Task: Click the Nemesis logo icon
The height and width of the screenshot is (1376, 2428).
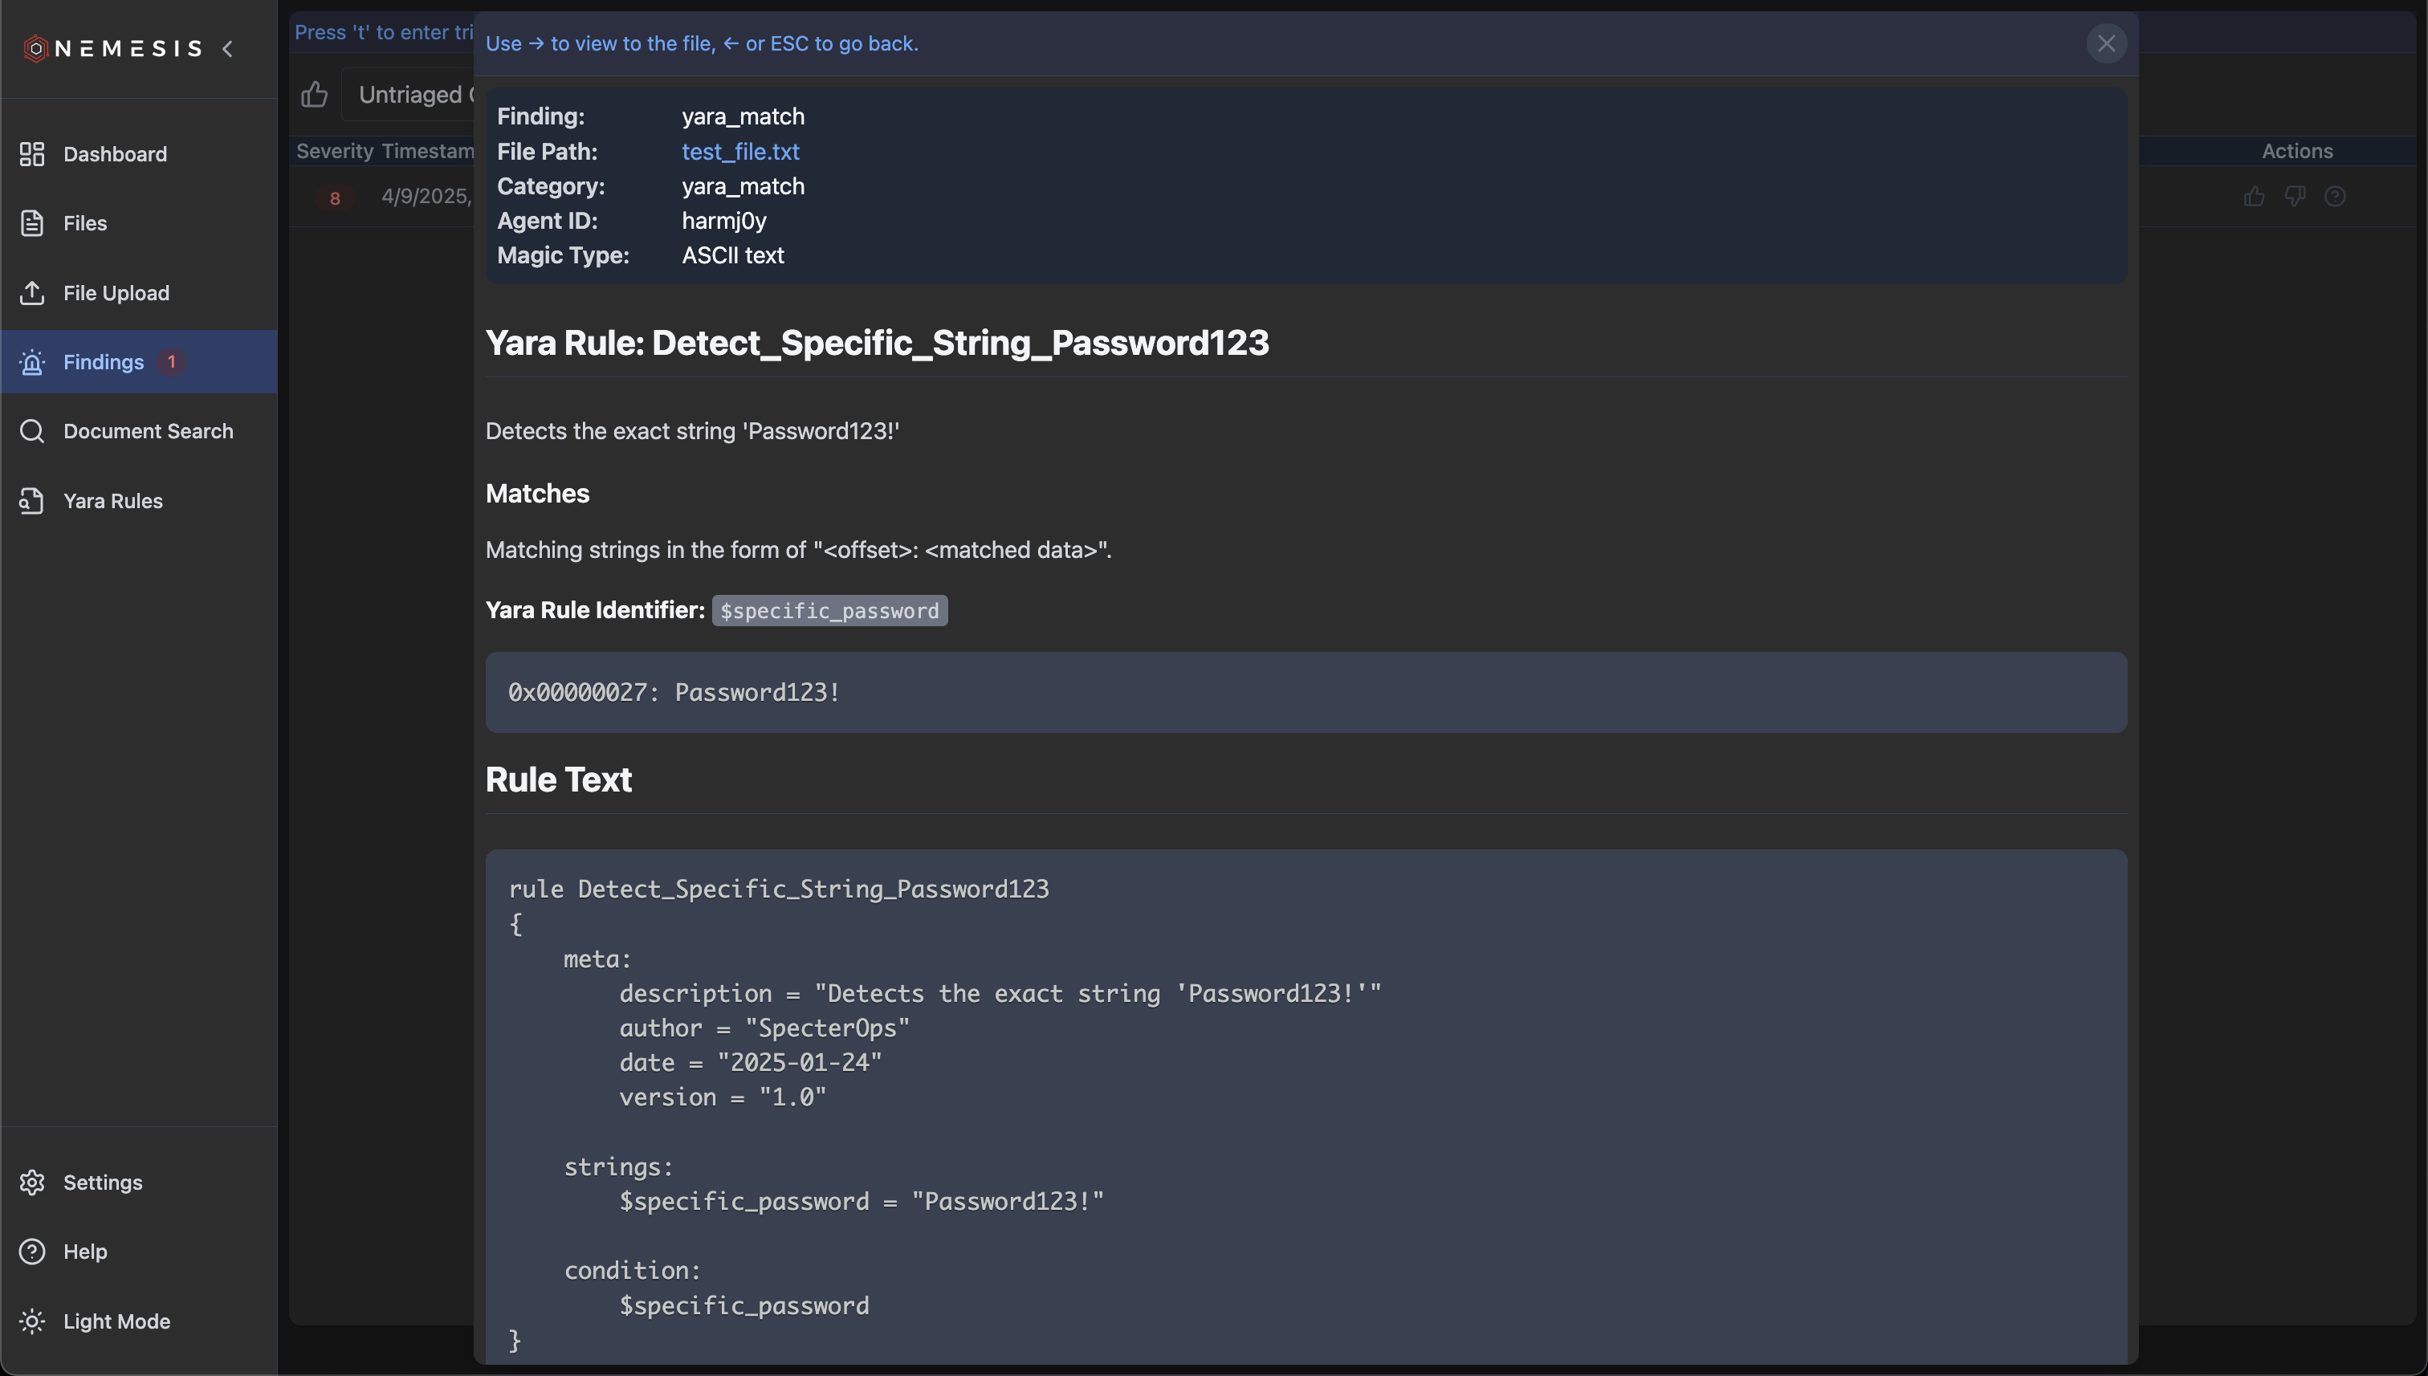Action: pos(36,48)
